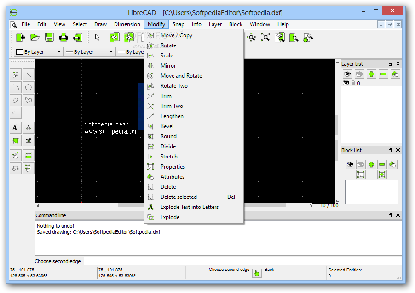
Task: Select the pointer arrow tool in toolbar
Action: point(97,37)
